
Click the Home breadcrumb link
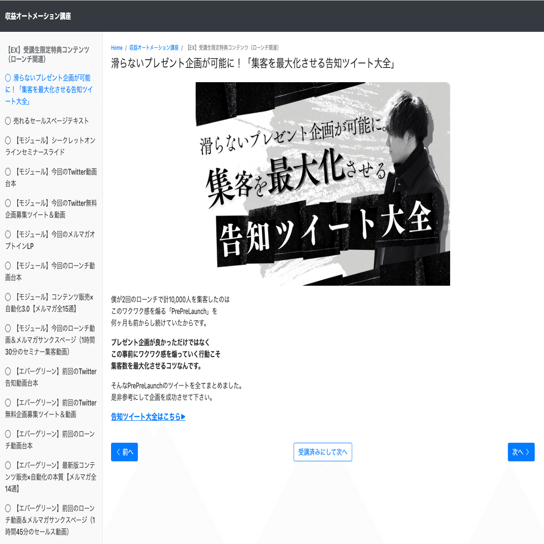116,47
